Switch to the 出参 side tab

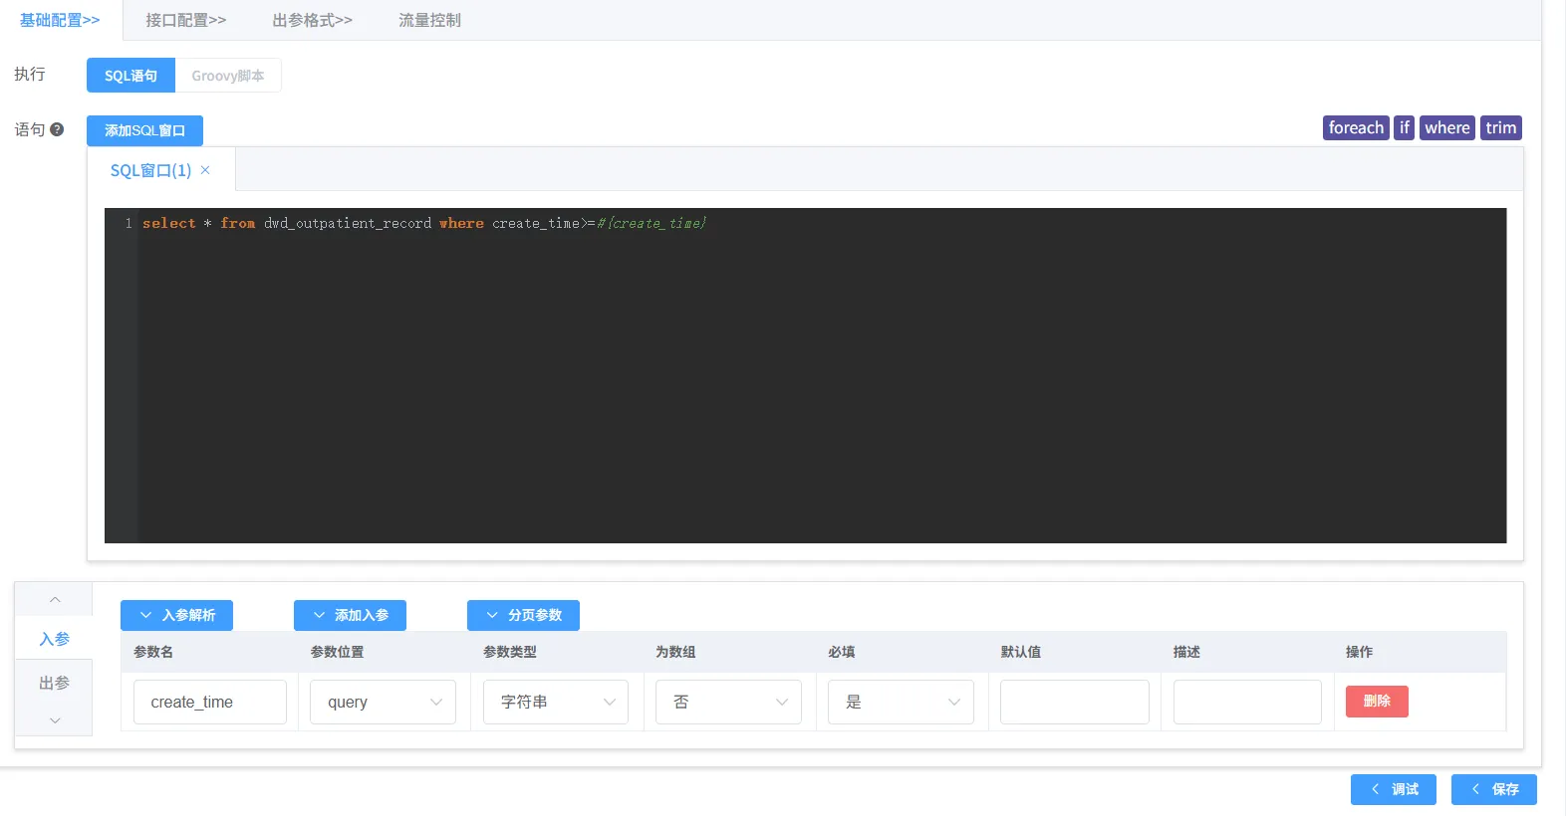point(55,683)
